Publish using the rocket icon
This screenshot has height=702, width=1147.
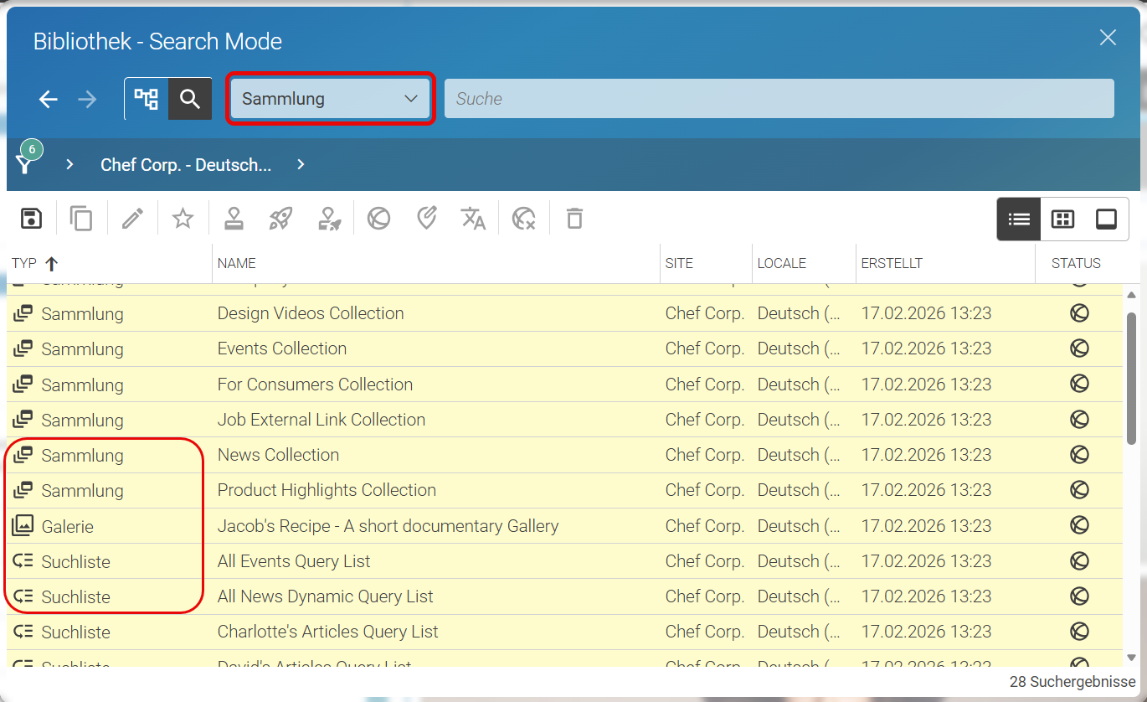[x=280, y=219]
